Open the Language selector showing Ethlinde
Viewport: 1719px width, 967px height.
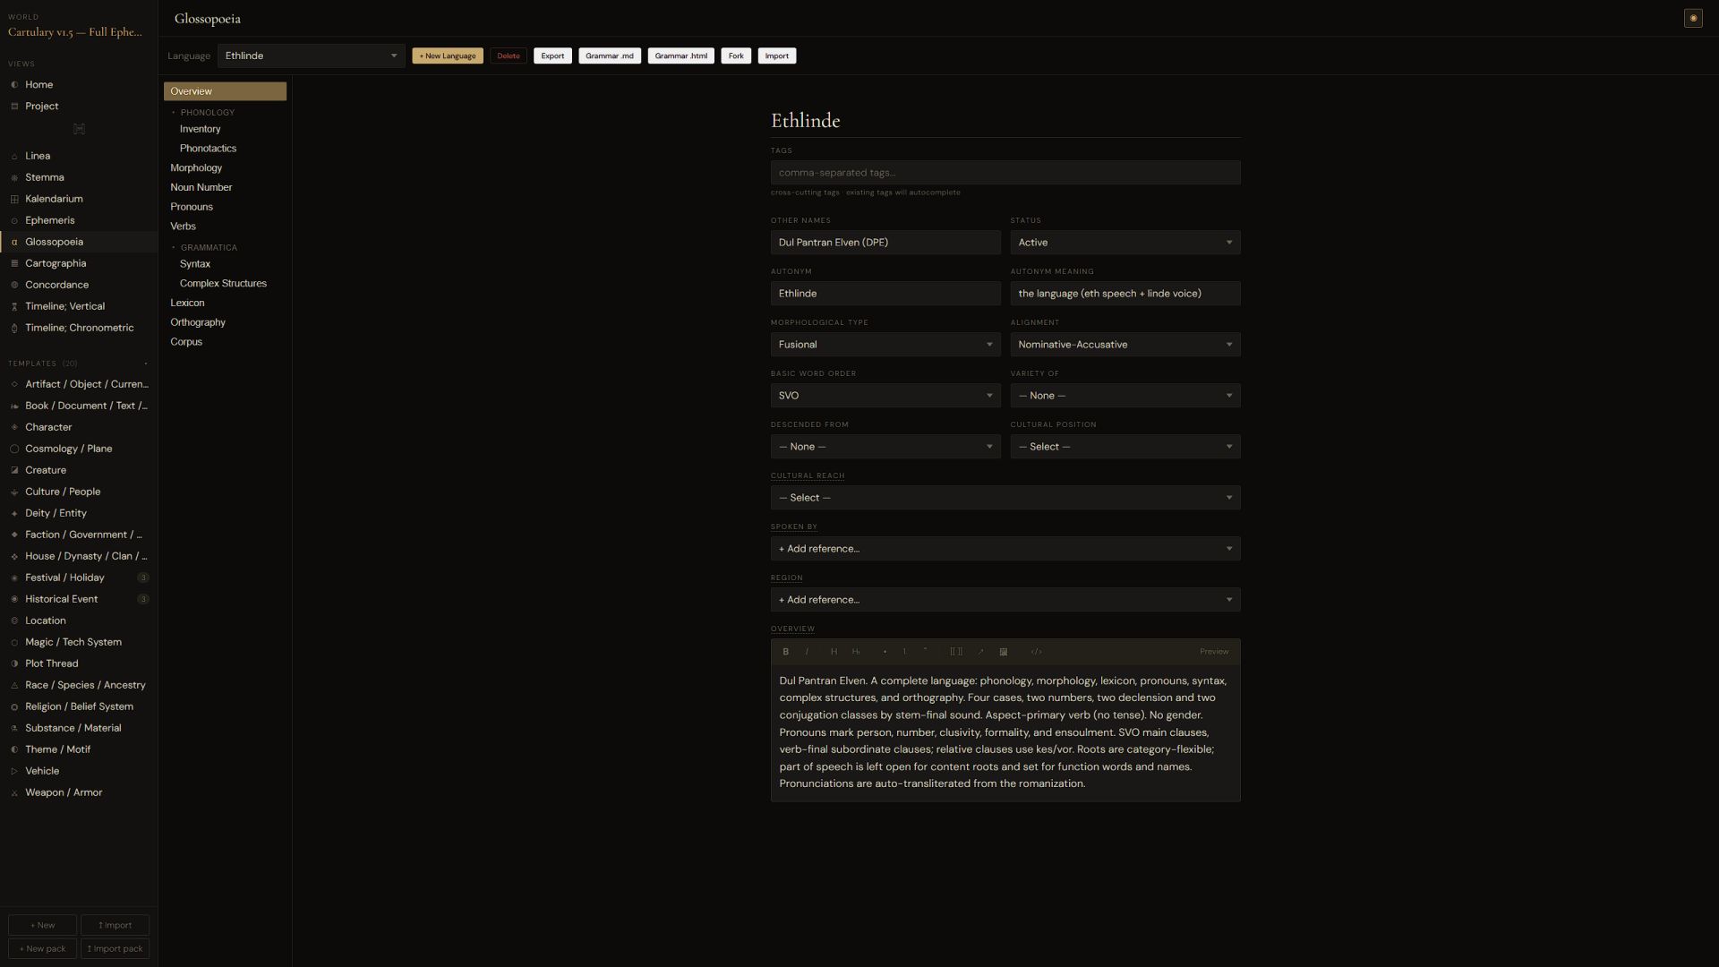(x=311, y=56)
